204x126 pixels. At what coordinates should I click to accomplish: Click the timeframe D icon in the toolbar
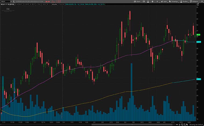[157, 1]
